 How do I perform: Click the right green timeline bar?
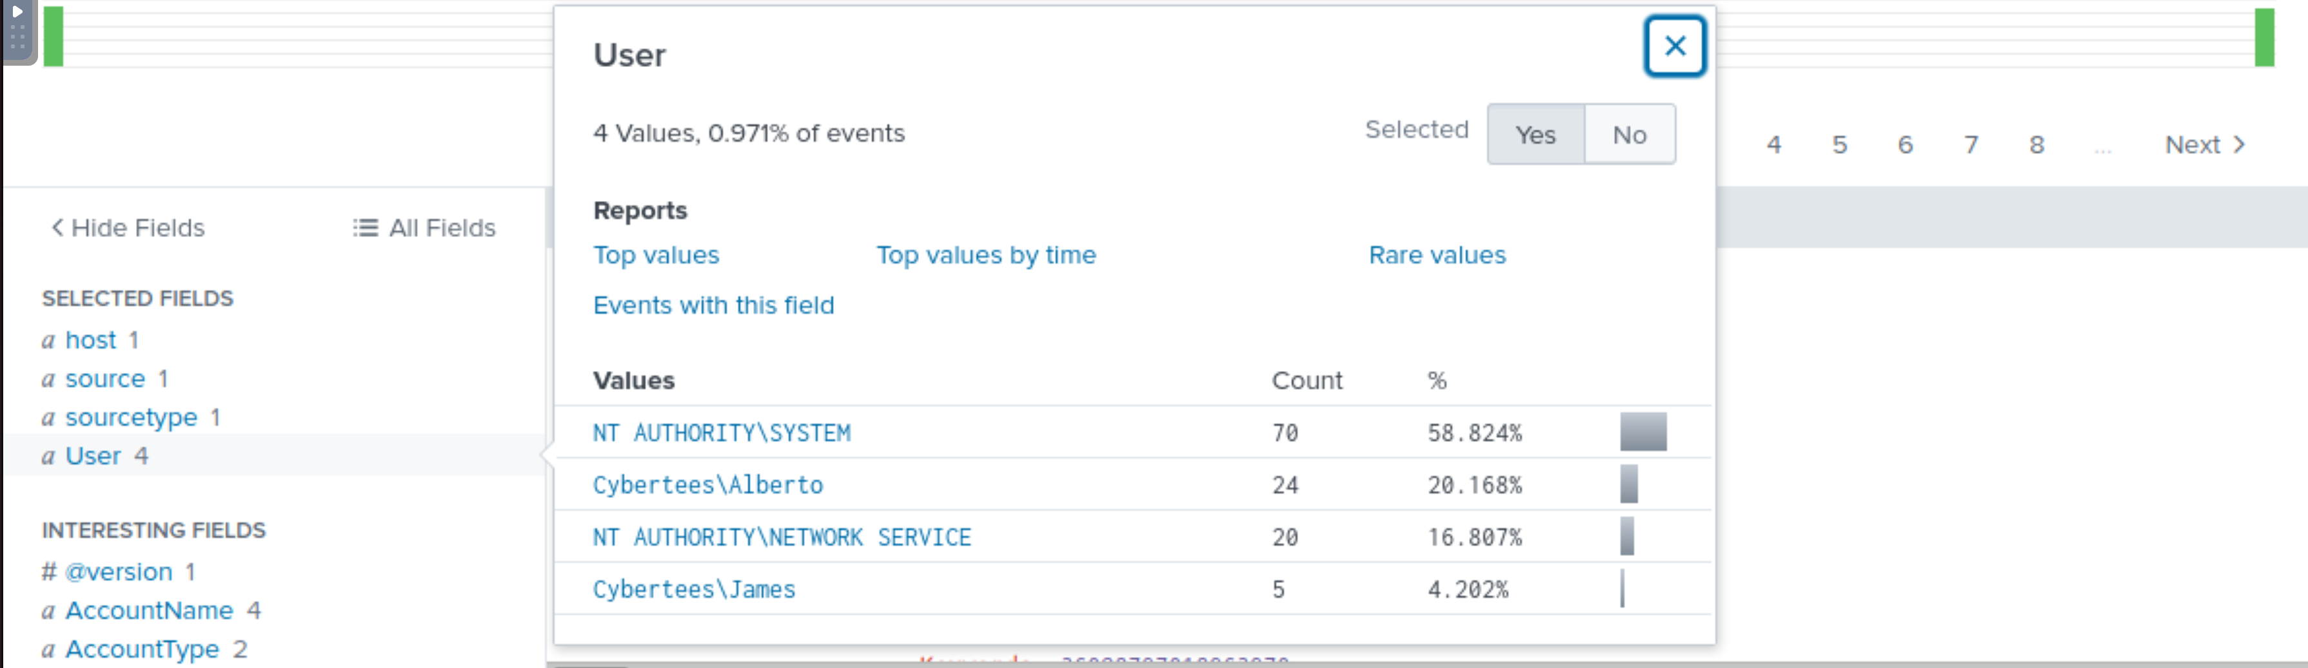coord(2264,37)
